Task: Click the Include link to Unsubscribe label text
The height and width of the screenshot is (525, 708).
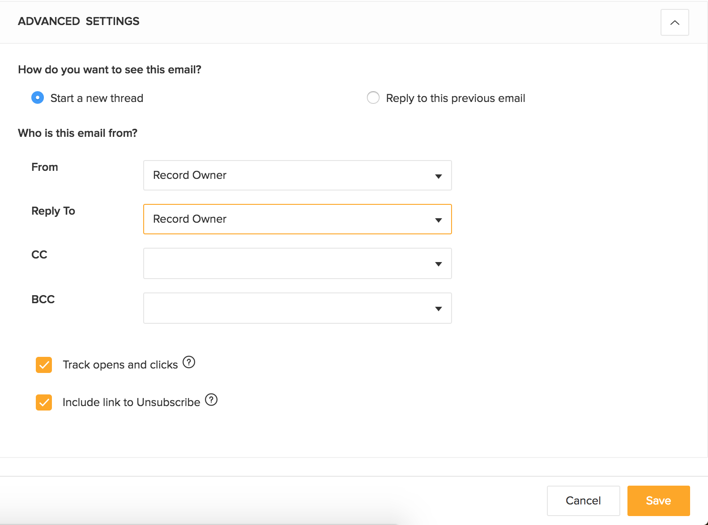Action: [x=131, y=402]
